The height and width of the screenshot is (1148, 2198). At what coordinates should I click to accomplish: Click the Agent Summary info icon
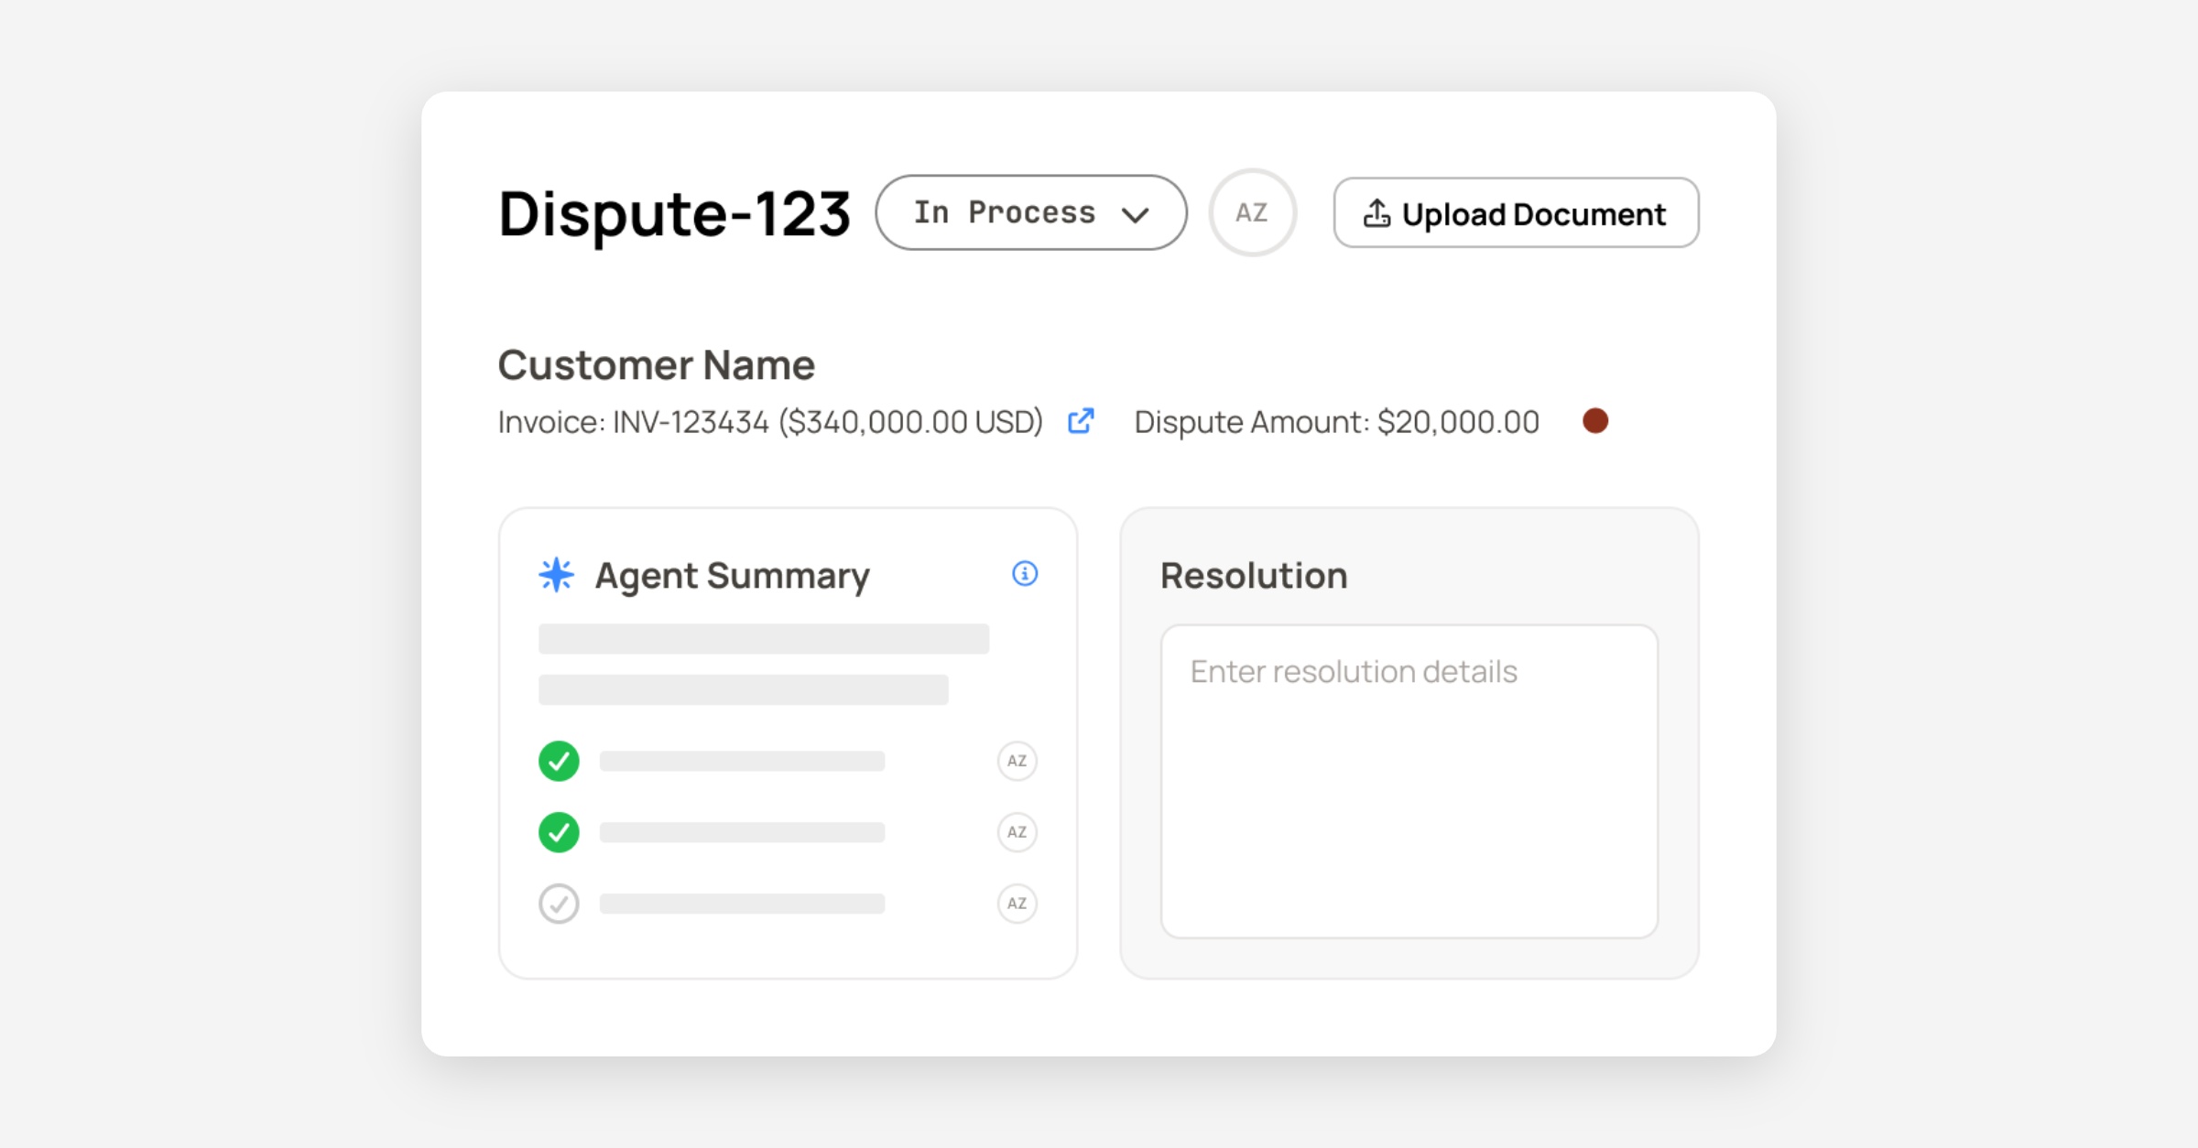coord(1025,573)
